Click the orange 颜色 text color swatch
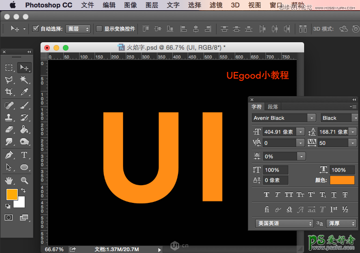The height and width of the screenshot is (253, 360). 342,180
